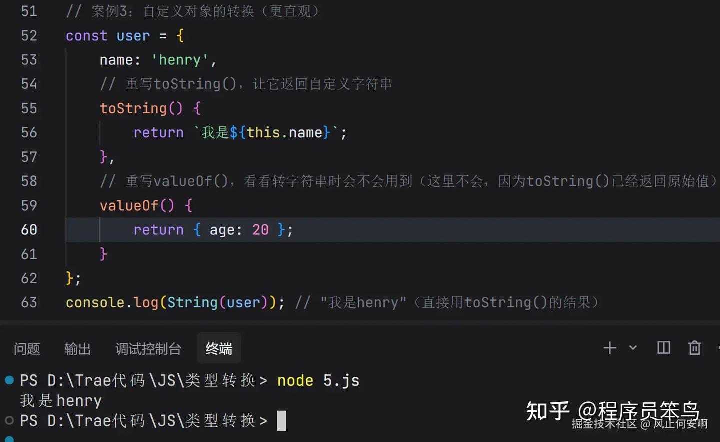Screen dimensions: 720x442
Task: Click the "node 5.js" command in terminal
Action: (318, 381)
